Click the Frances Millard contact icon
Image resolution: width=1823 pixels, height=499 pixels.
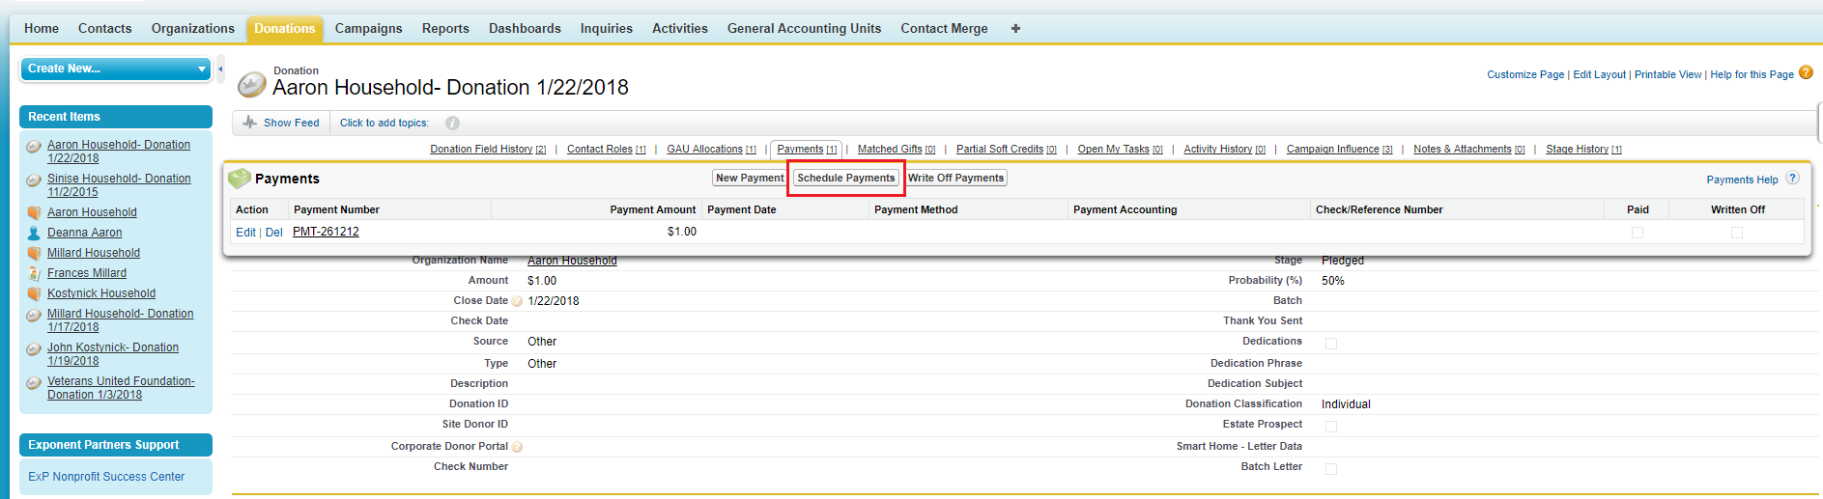34,273
